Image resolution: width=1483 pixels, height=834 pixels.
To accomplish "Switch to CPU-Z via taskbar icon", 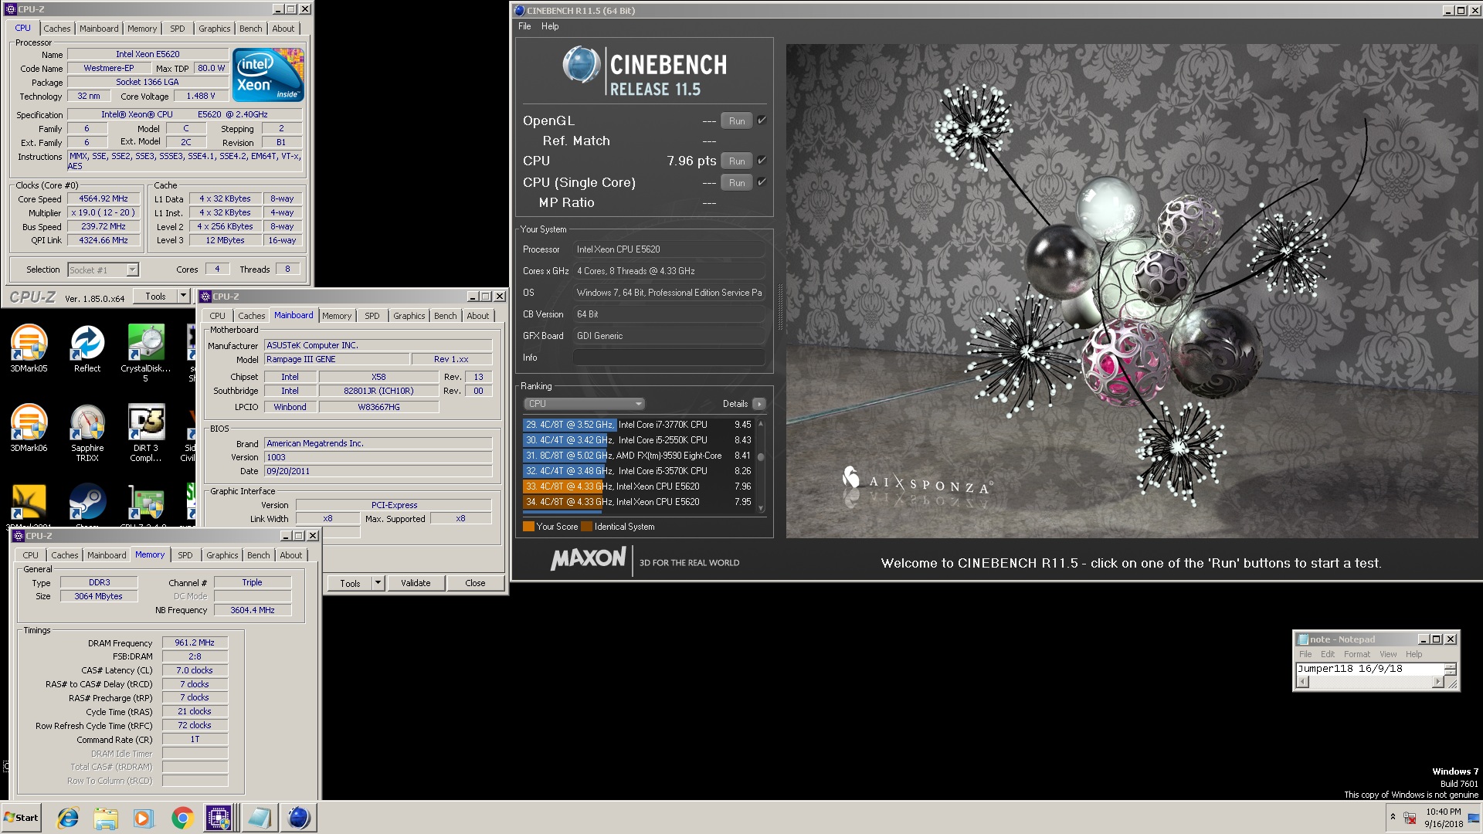I will coord(219,818).
